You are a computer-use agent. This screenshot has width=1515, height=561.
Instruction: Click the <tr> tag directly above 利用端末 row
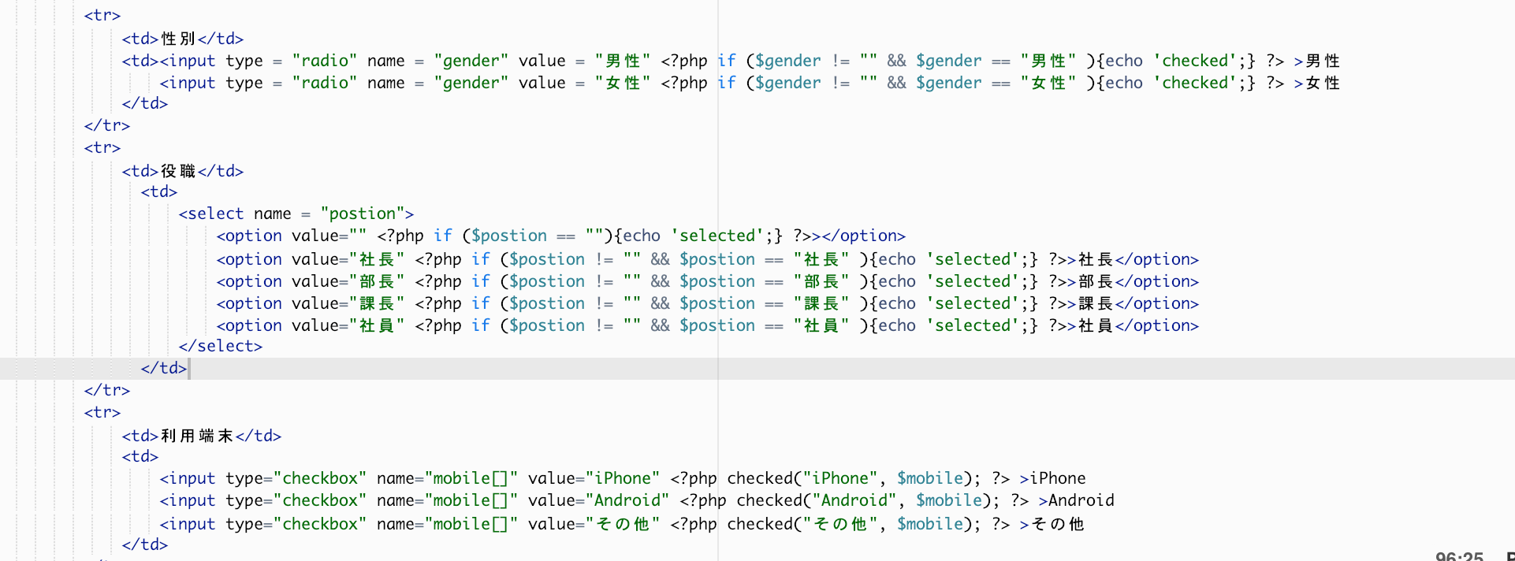point(102,412)
